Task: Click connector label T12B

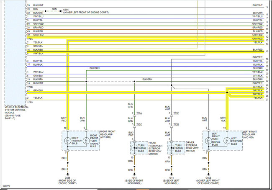Action: point(176,124)
